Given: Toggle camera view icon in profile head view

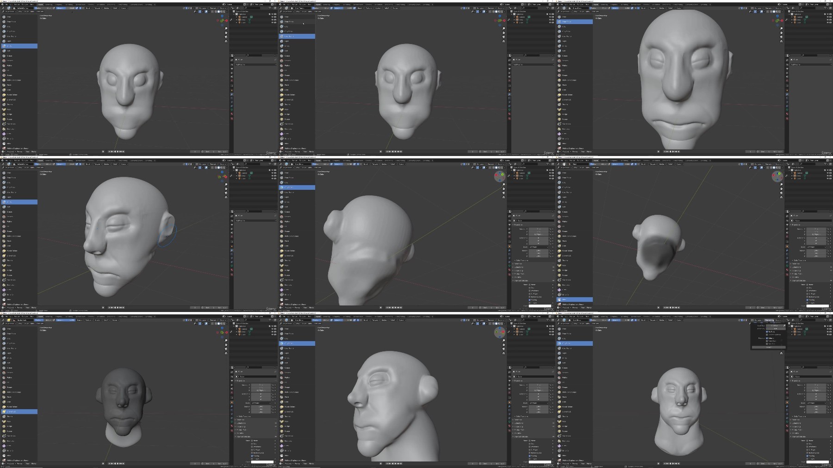Looking at the screenshot, I should (x=504, y=349).
